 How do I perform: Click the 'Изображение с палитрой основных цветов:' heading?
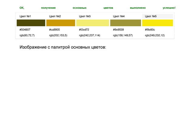click(x=63, y=47)
